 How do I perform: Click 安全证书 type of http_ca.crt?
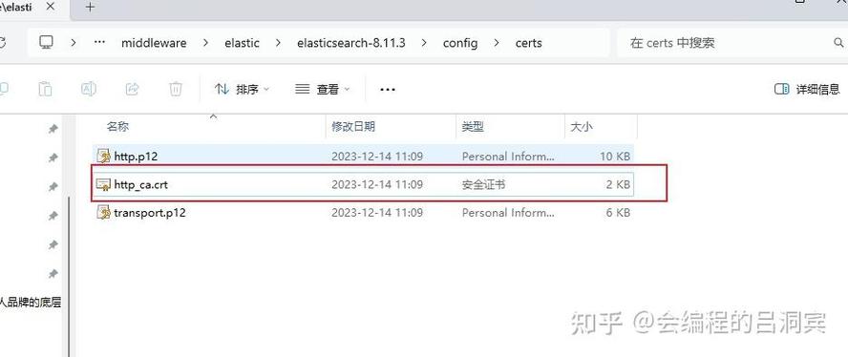pyautogui.click(x=483, y=184)
